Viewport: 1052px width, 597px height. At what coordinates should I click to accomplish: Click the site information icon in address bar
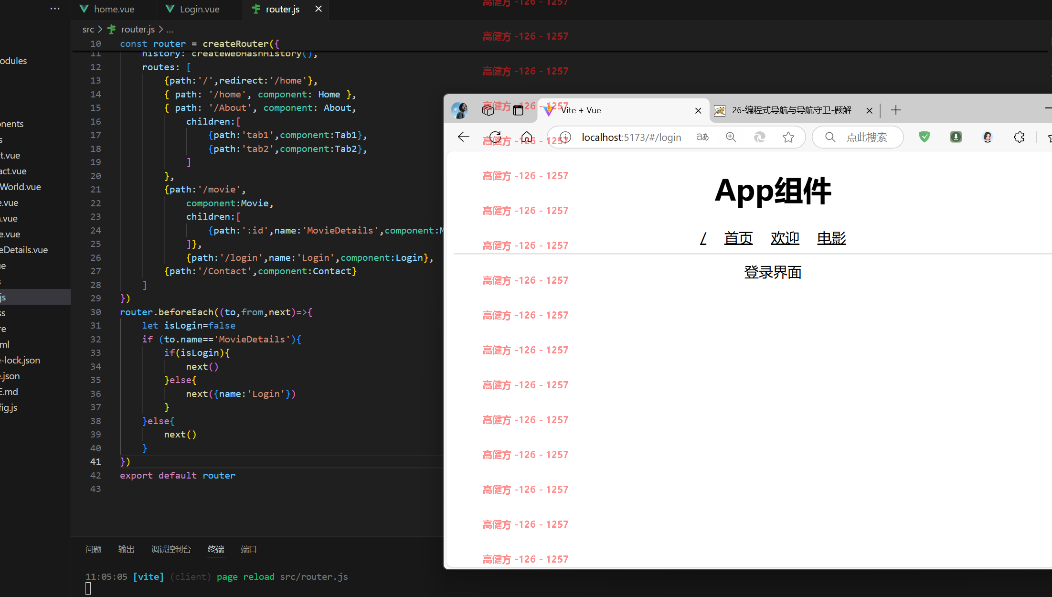[565, 137]
